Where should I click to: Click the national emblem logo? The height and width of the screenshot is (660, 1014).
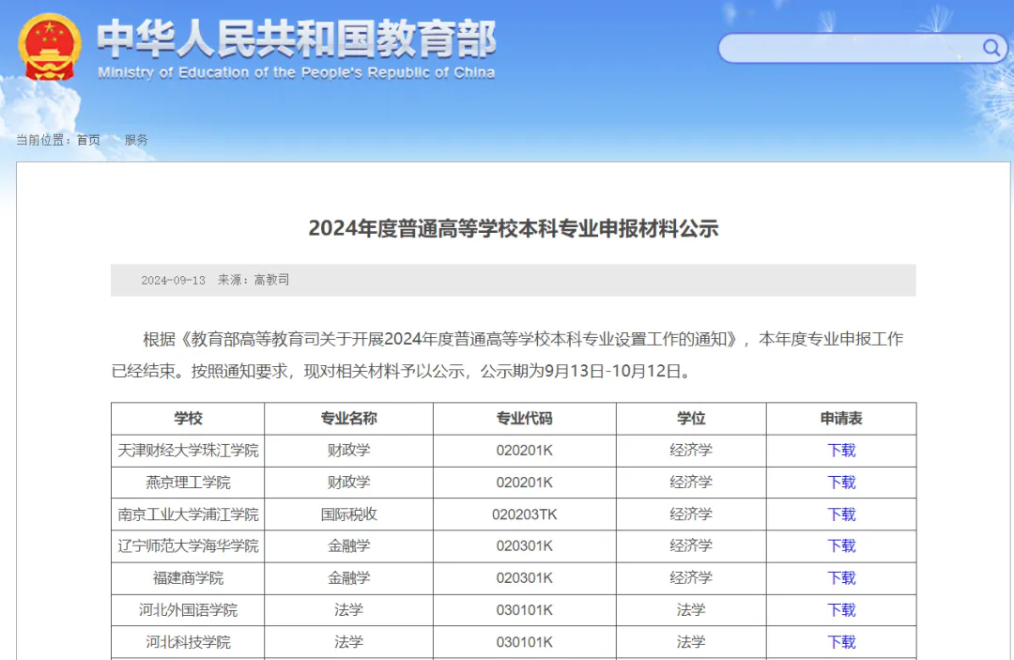[x=50, y=46]
